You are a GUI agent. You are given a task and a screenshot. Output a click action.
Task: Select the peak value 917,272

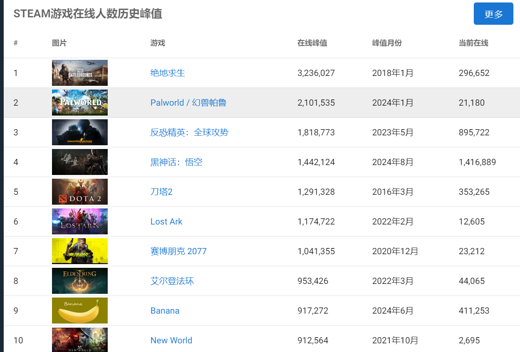click(x=313, y=311)
